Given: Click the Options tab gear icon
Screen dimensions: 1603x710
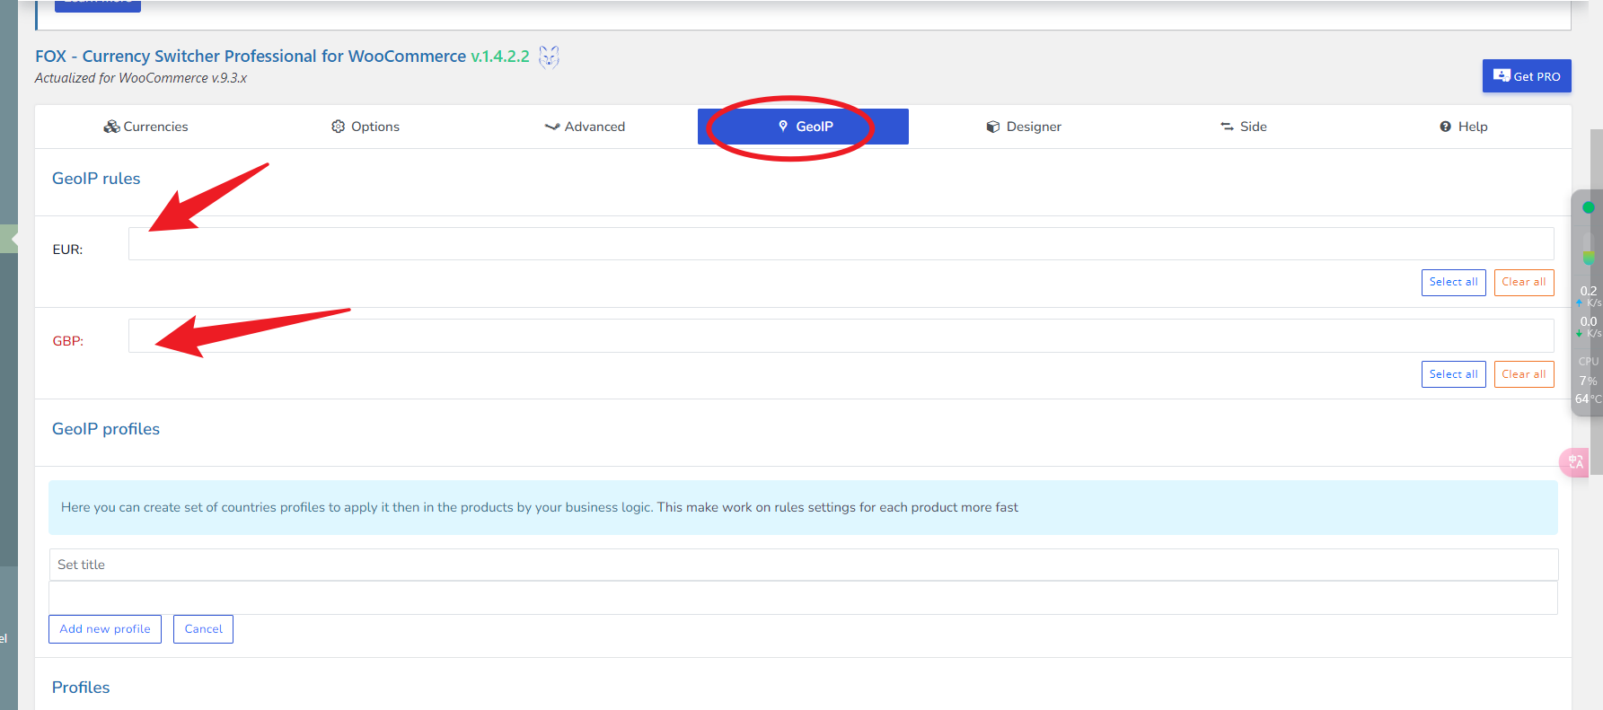Looking at the screenshot, I should pos(338,127).
